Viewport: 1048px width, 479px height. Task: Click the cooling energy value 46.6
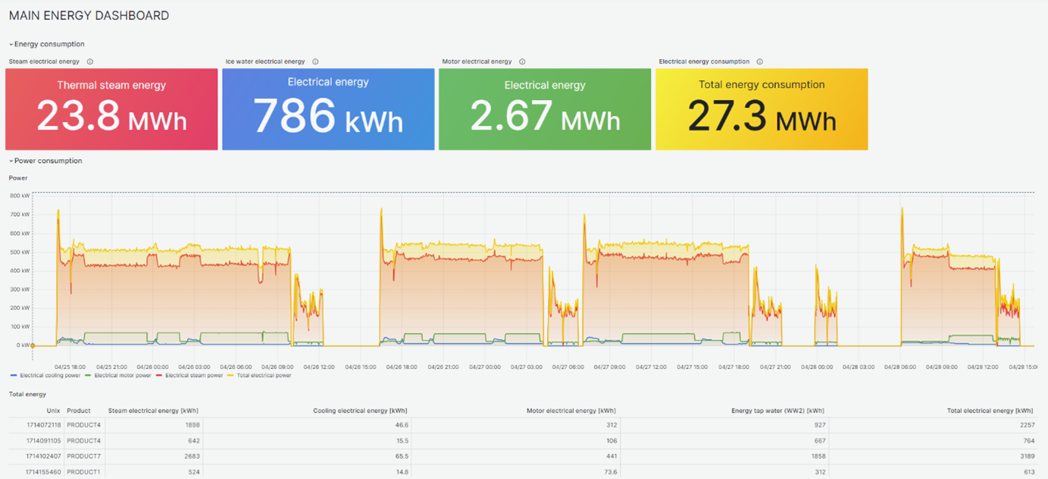(402, 425)
